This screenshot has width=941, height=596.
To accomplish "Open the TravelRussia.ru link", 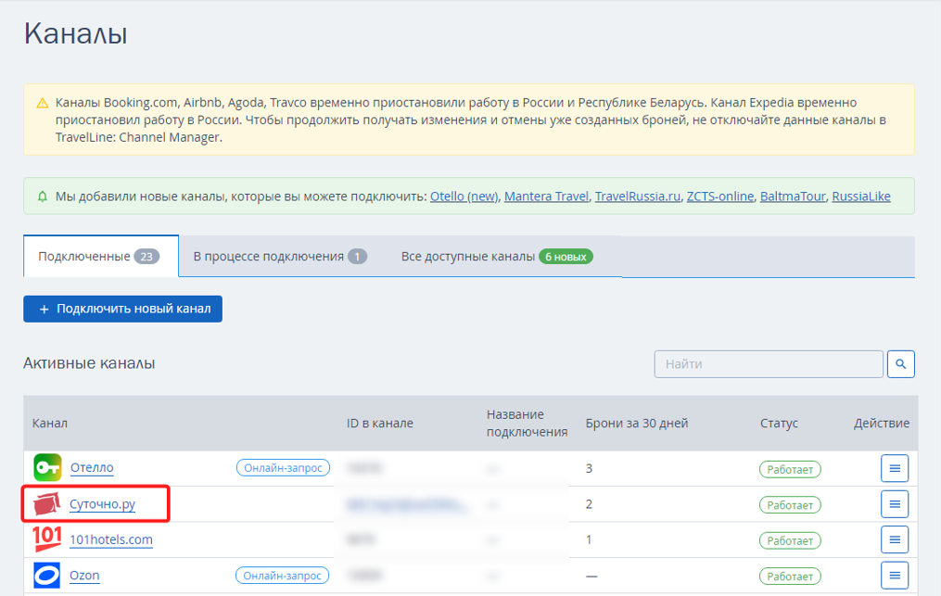I will point(637,197).
